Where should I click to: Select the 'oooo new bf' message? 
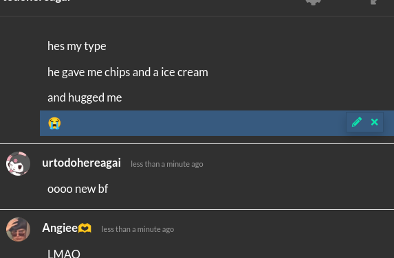(x=78, y=189)
